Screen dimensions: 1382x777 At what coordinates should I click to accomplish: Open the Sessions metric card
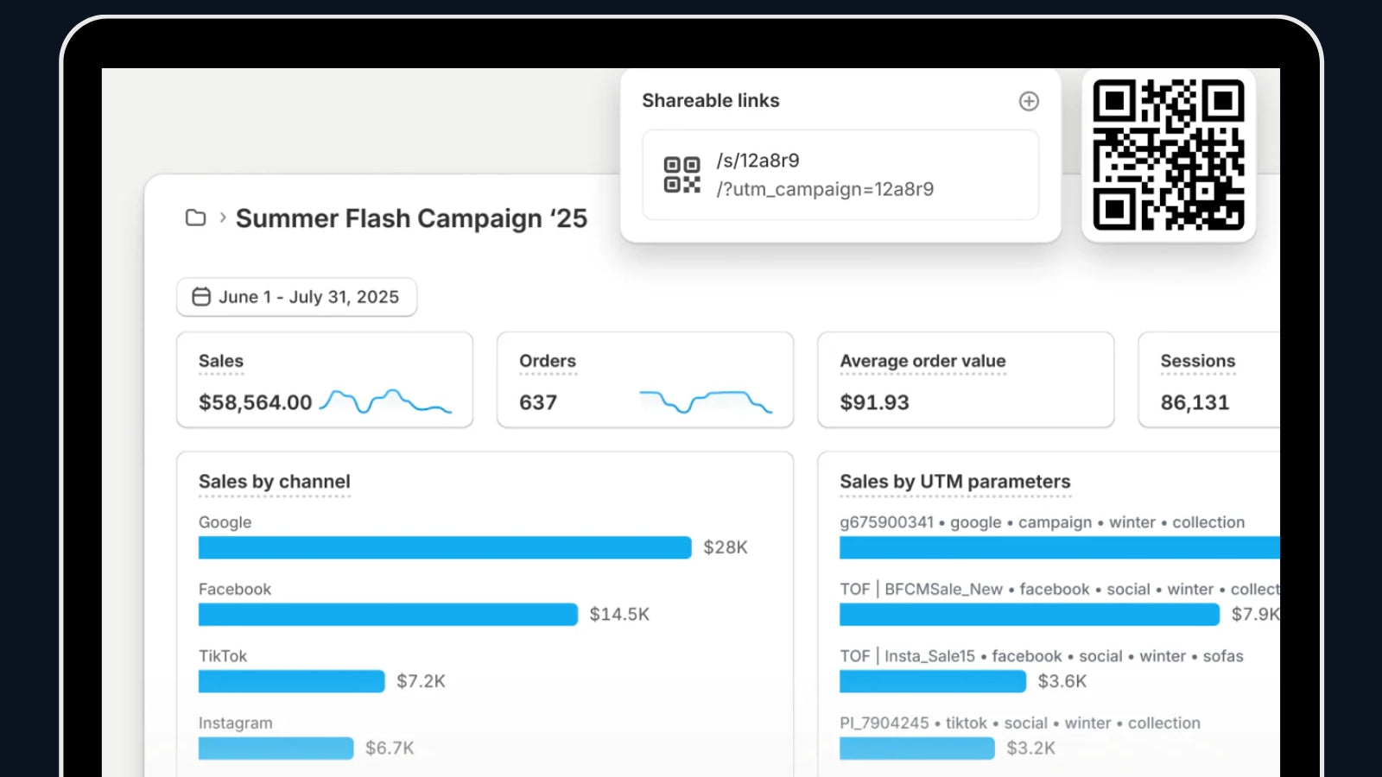(1209, 380)
